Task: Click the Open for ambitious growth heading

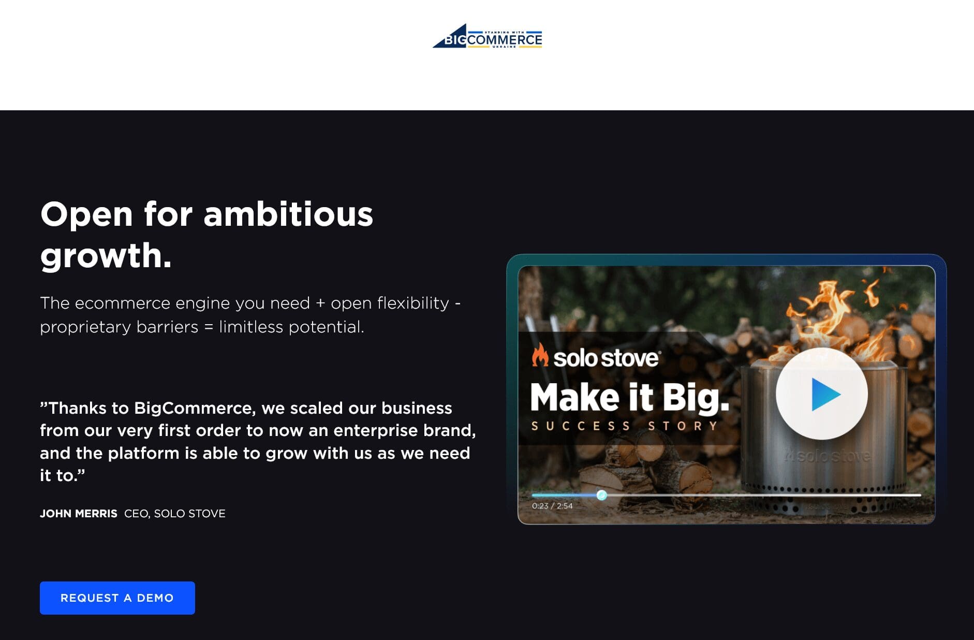Action: tap(206, 235)
